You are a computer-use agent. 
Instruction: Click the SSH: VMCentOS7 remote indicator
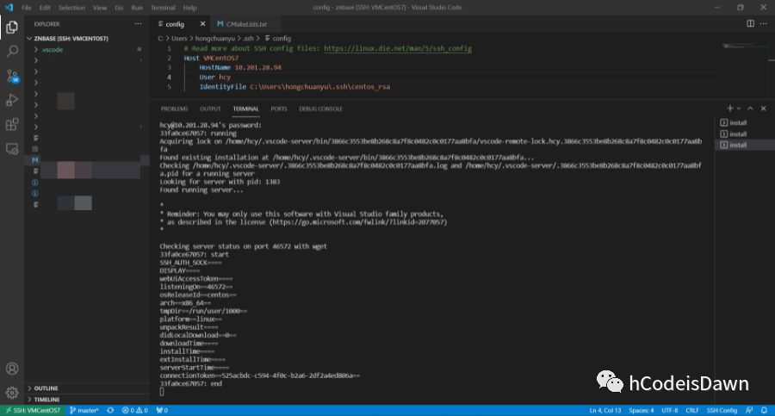pos(33,411)
